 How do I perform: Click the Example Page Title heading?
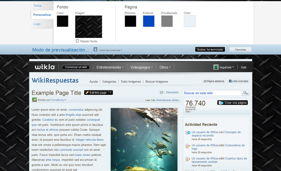[57, 93]
